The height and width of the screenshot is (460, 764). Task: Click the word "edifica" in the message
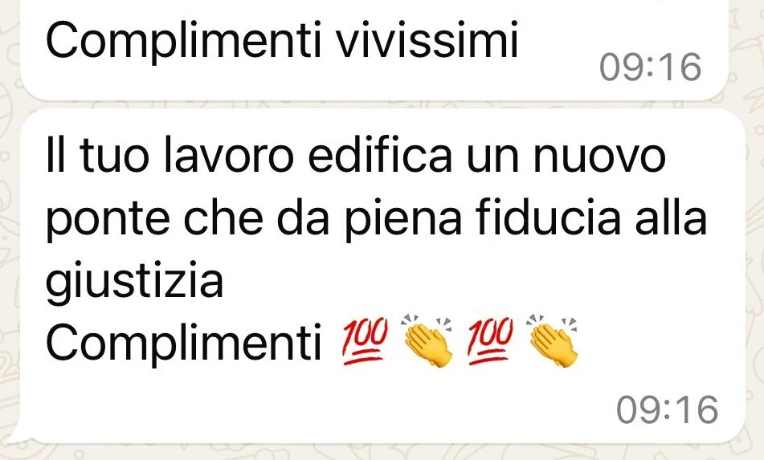(380, 156)
